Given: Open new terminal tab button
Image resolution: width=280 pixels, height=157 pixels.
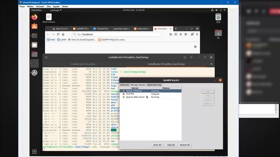Looking at the screenshot, I should (46, 57).
